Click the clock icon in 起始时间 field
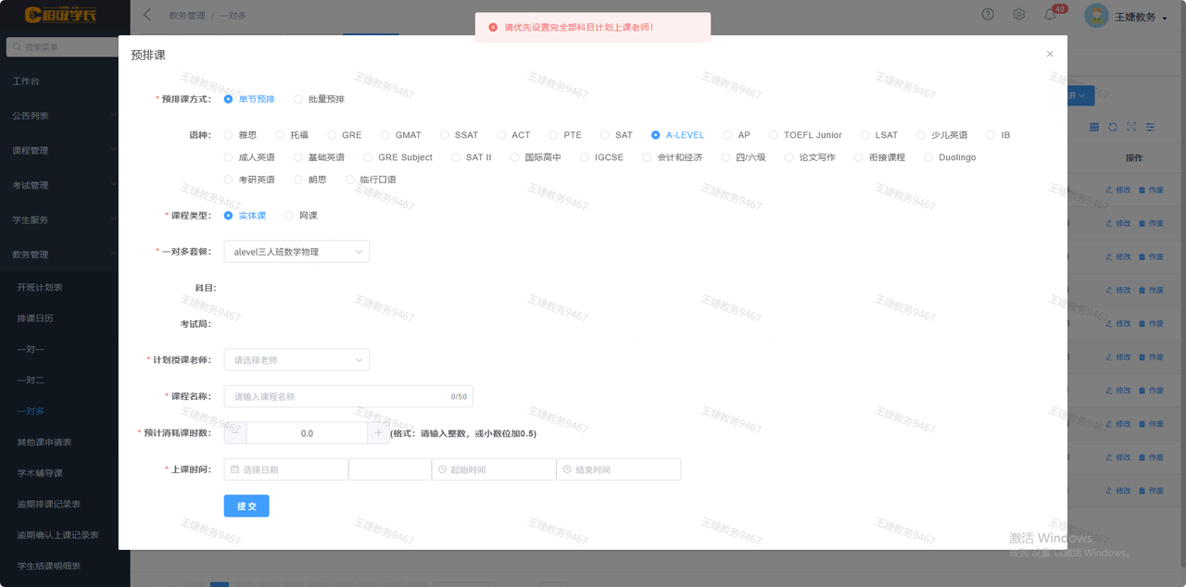Viewport: 1186px width, 587px height. 443,469
